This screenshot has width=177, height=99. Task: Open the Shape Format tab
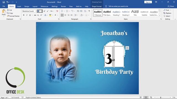click(97, 6)
